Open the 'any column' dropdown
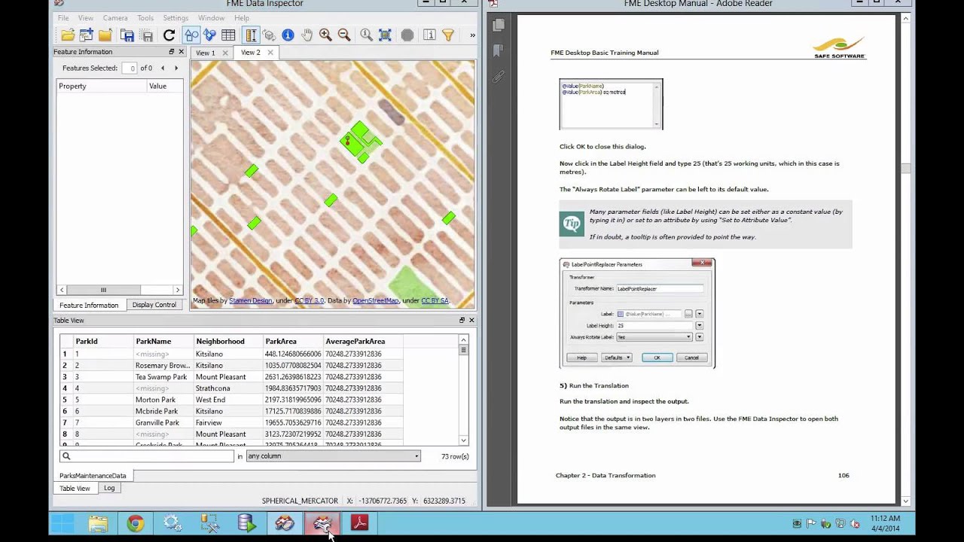Viewport: 964px width, 542px height. coord(333,456)
